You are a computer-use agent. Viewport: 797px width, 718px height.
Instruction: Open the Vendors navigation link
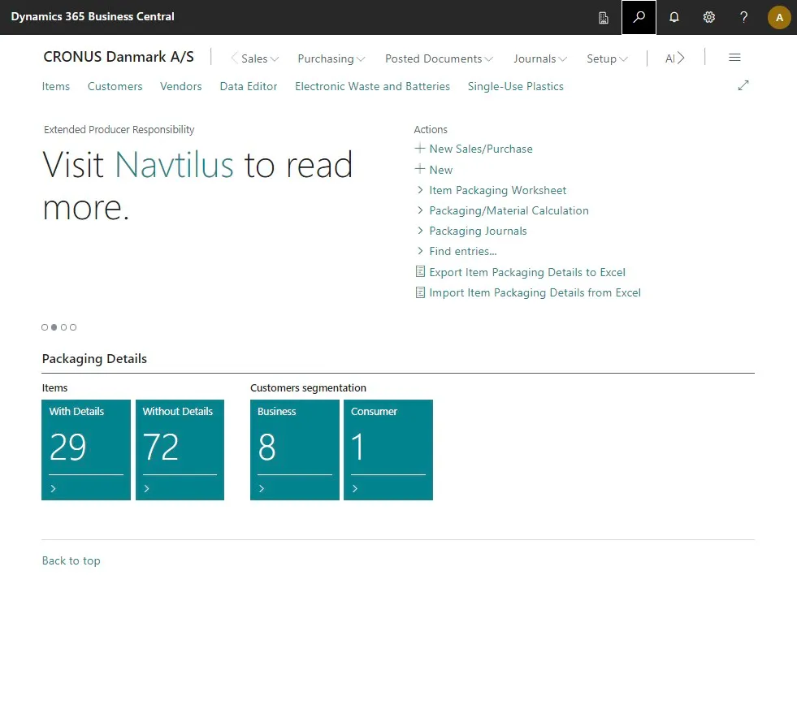[x=181, y=86]
